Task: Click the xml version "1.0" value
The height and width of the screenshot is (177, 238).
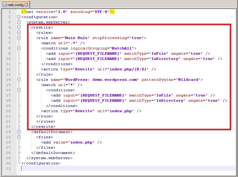Action: tap(62, 12)
